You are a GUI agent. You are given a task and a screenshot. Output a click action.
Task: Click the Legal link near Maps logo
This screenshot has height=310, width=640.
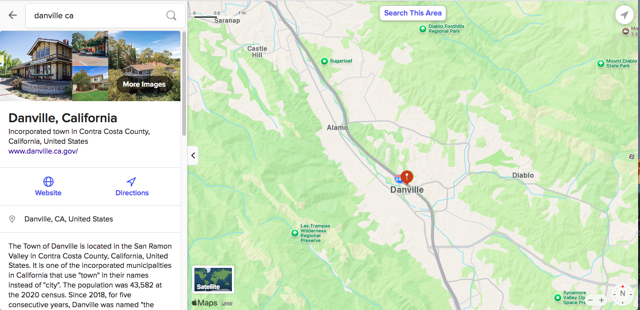pos(227,303)
